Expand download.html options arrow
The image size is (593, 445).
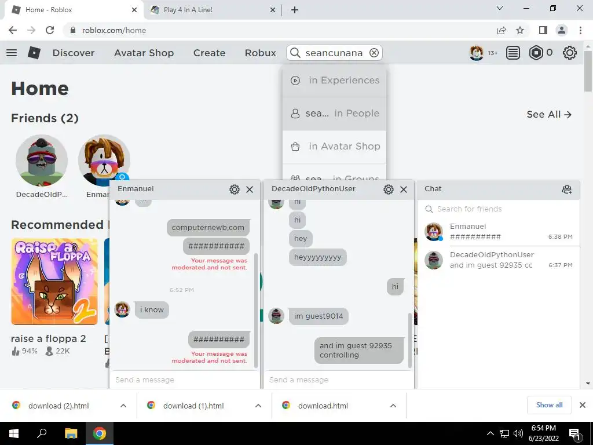coord(393,406)
